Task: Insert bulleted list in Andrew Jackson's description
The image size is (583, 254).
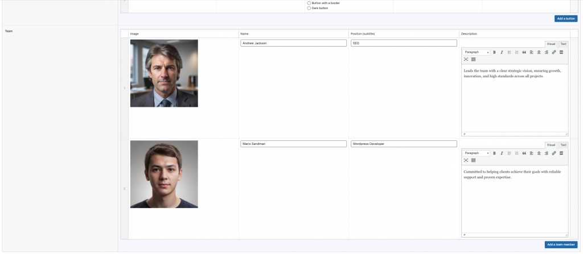Action: (x=510, y=52)
